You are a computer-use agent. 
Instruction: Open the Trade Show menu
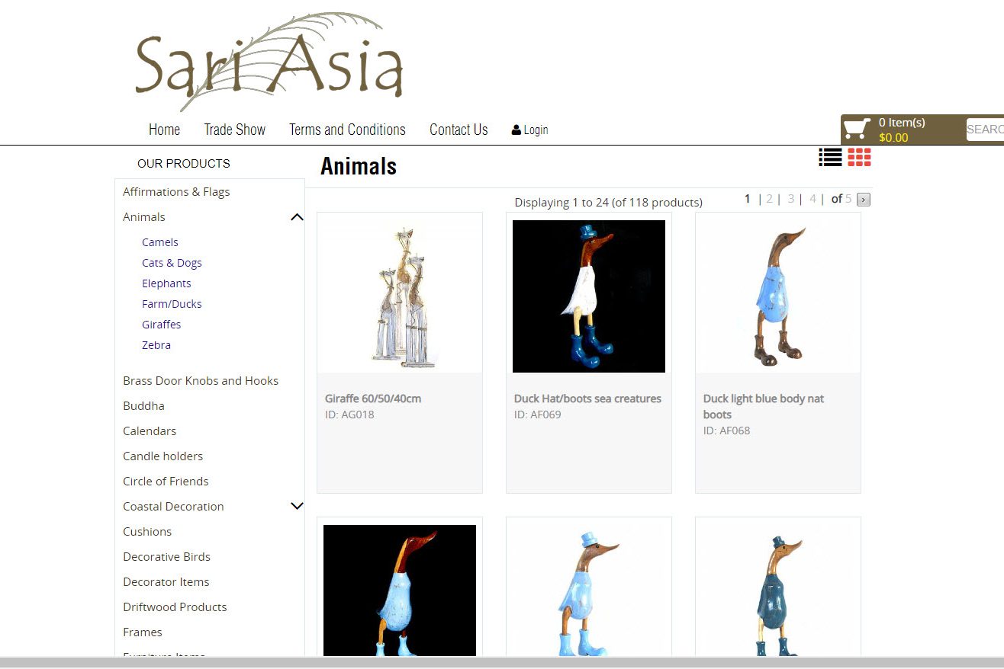[234, 130]
